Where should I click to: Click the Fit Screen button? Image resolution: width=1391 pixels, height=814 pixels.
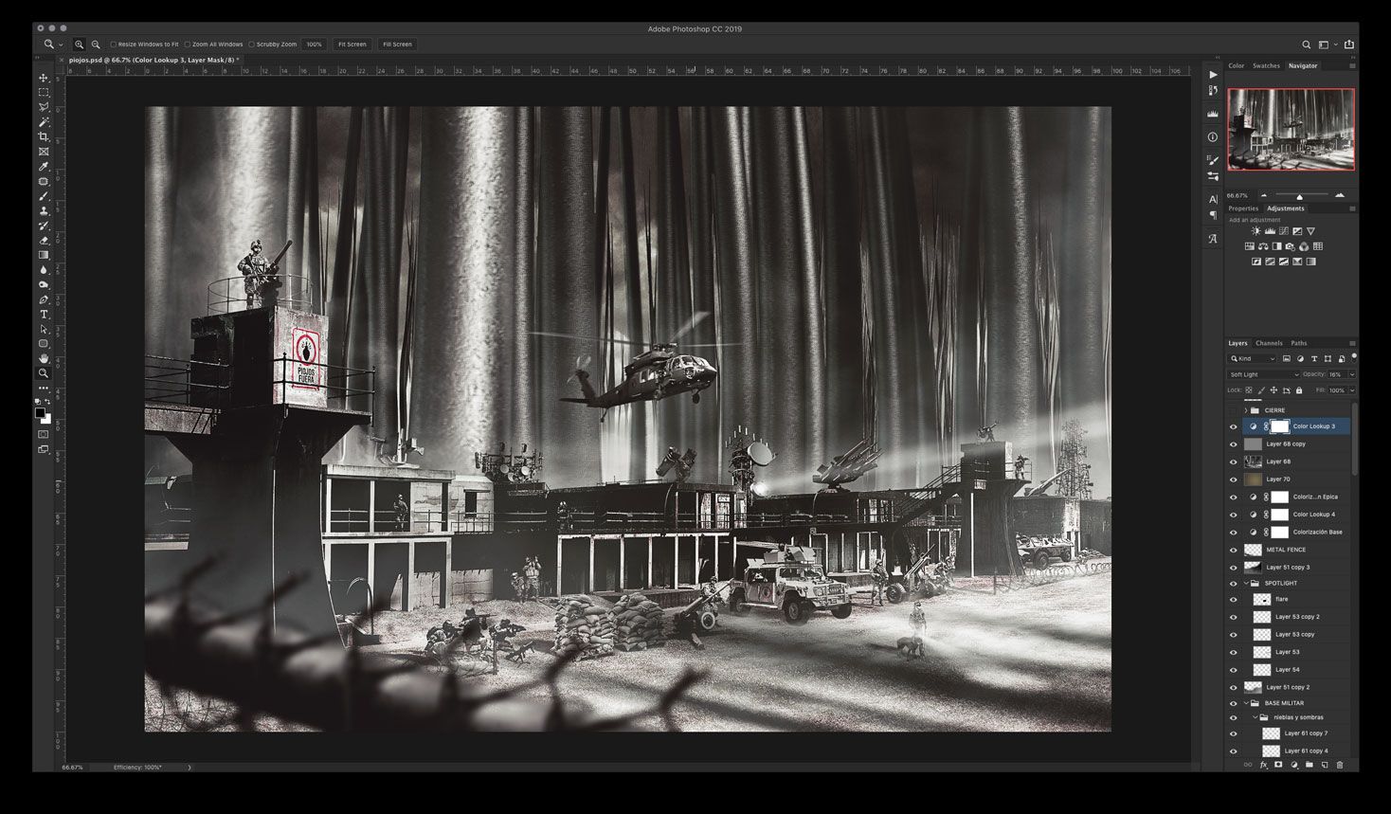(x=352, y=45)
